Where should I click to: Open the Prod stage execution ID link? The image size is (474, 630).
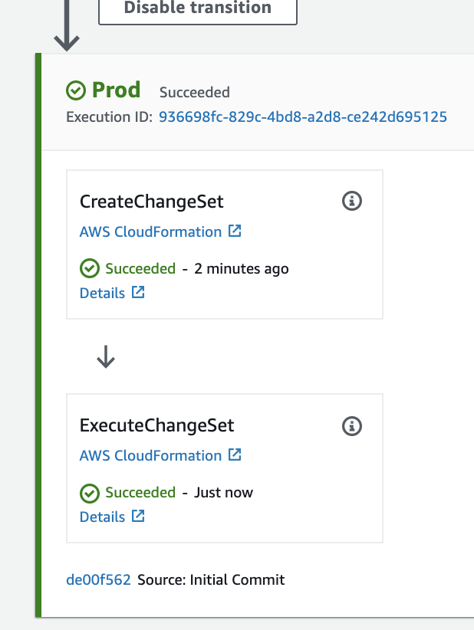click(x=303, y=117)
